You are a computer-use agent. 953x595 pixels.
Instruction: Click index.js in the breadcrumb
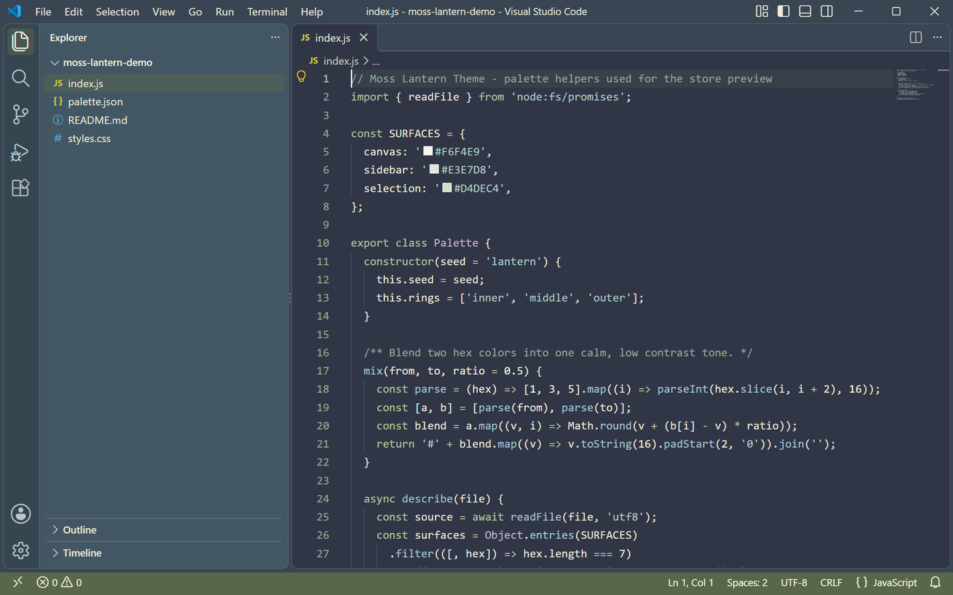point(341,61)
